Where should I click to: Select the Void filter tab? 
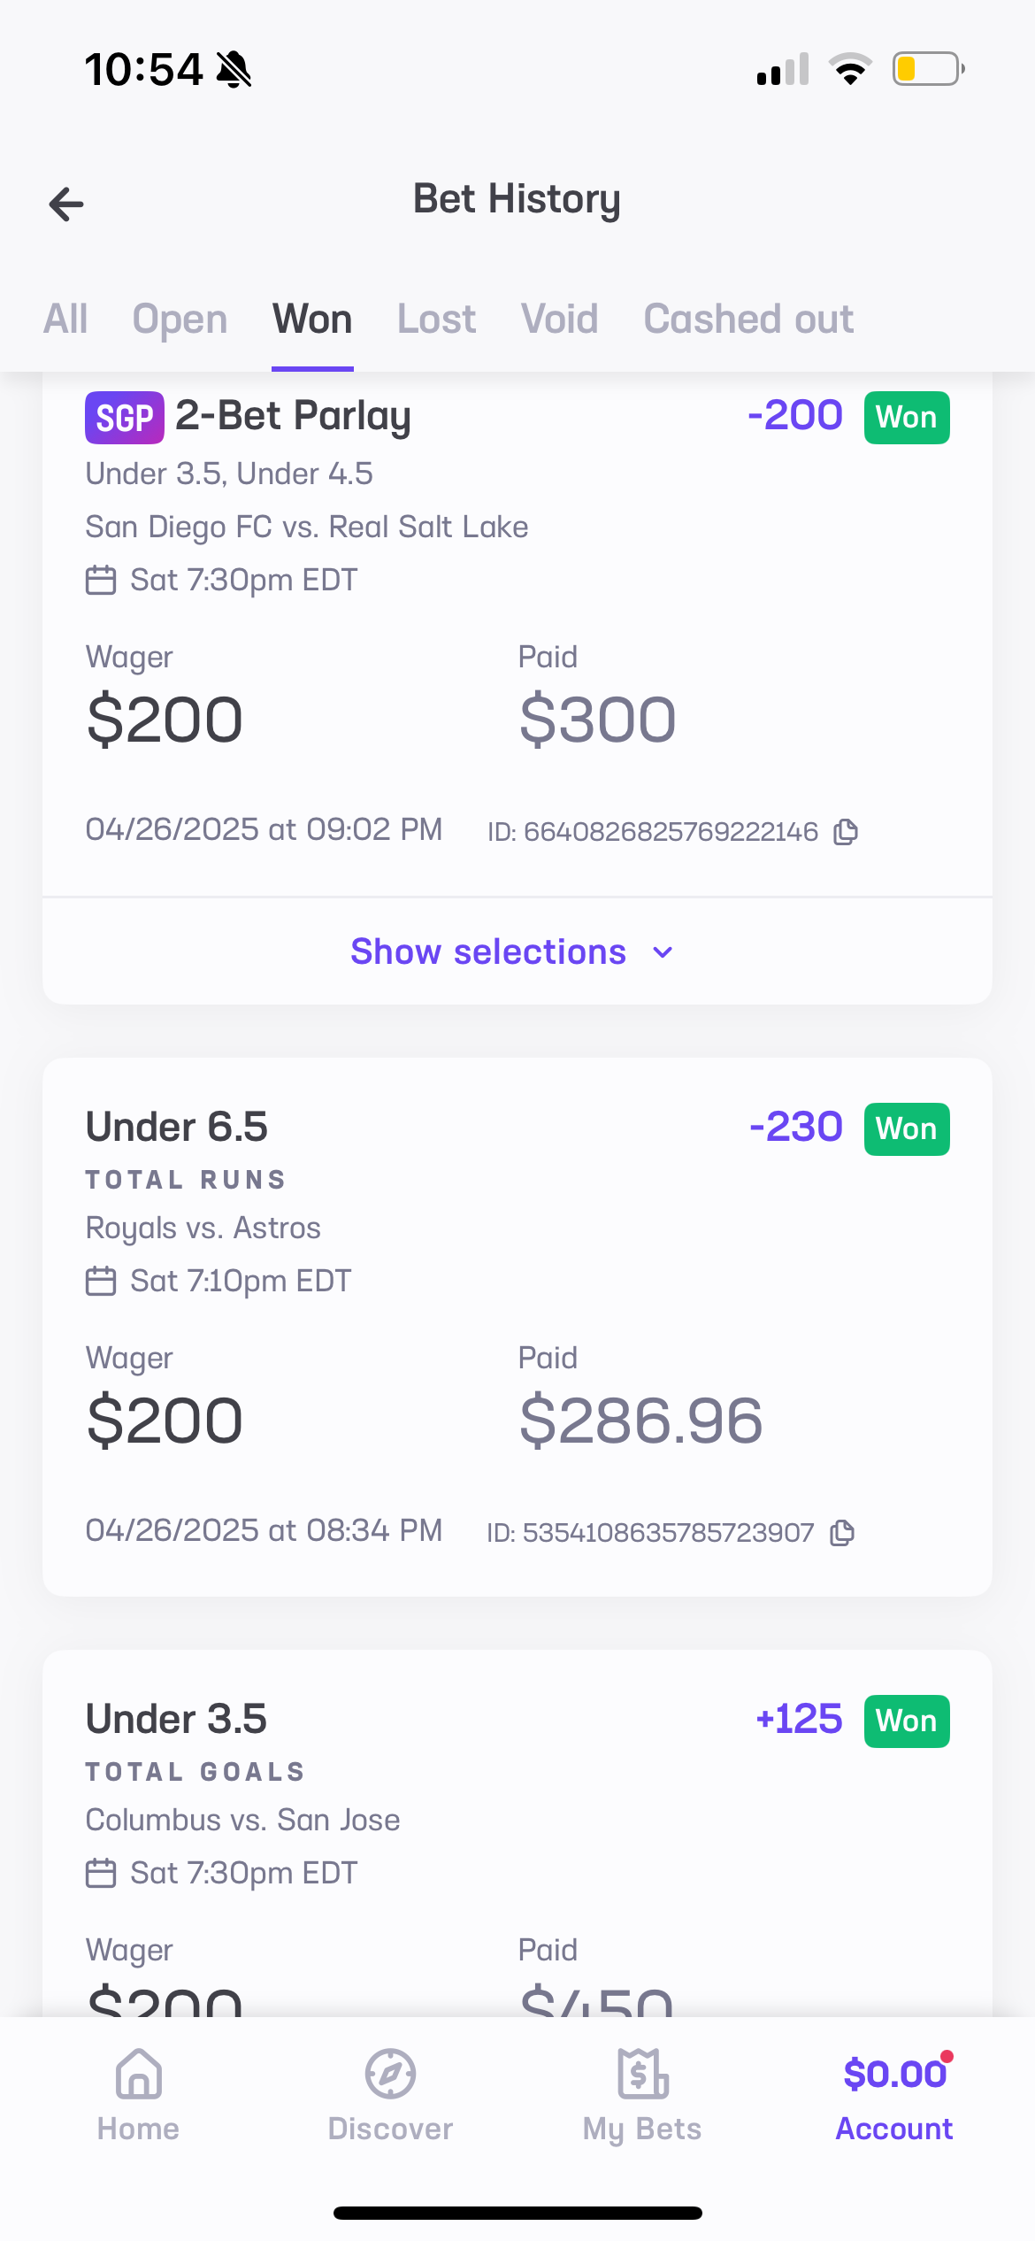559,320
